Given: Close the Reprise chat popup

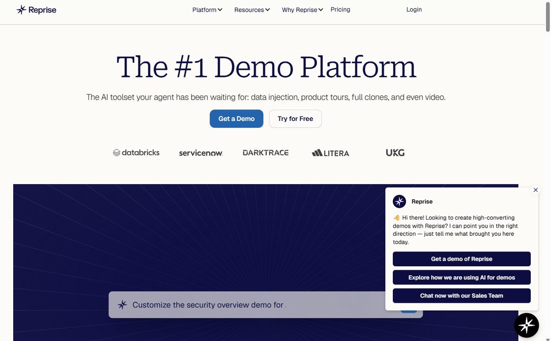Looking at the screenshot, I should 535,190.
